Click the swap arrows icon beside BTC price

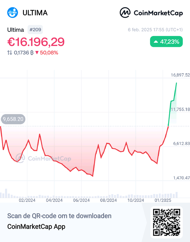coord(10,53)
